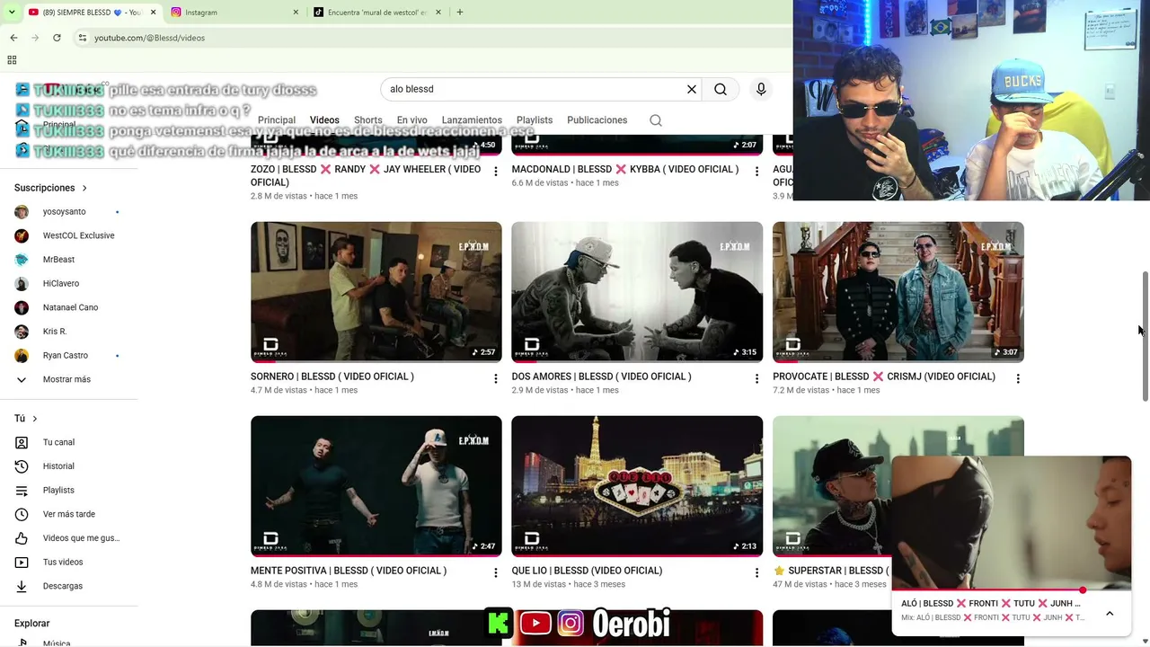Go forward in the browser

pos(35,38)
